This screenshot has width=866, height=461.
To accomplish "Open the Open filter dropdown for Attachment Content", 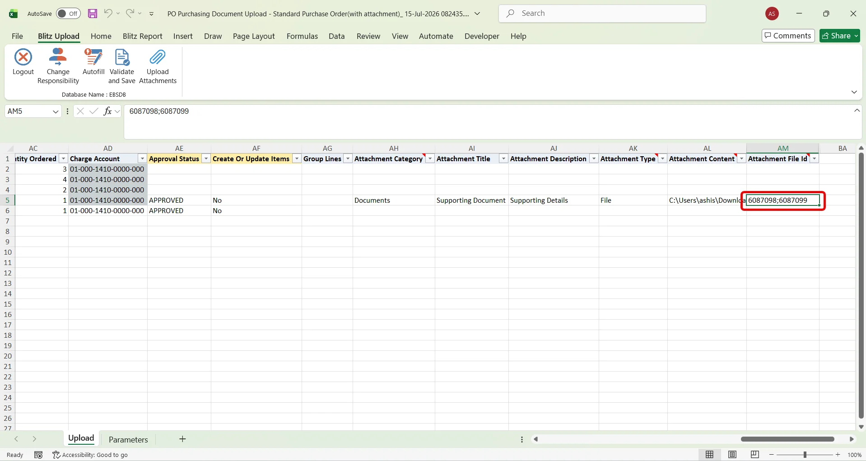I will coord(741,159).
